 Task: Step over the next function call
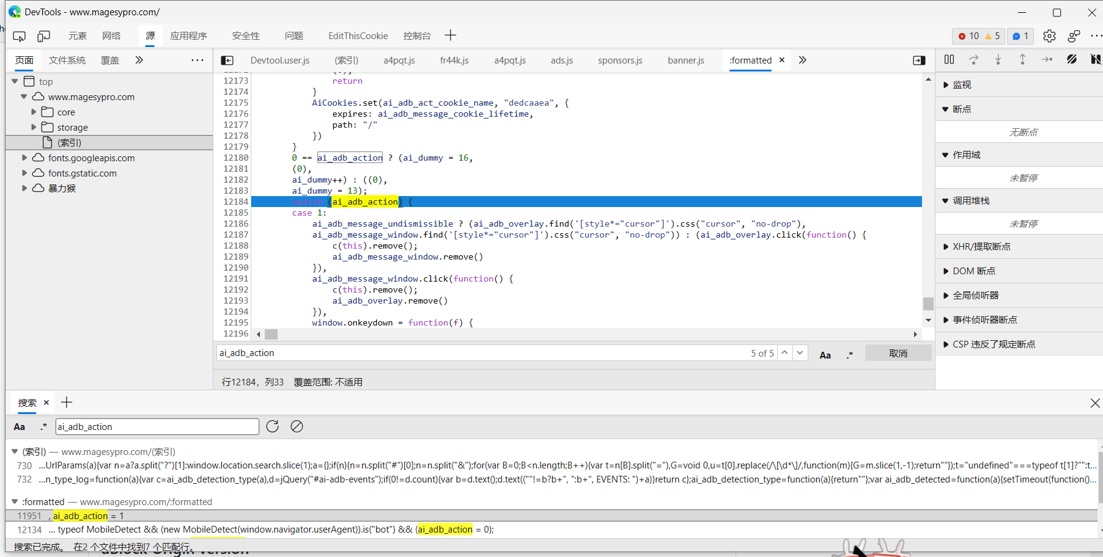pos(973,59)
